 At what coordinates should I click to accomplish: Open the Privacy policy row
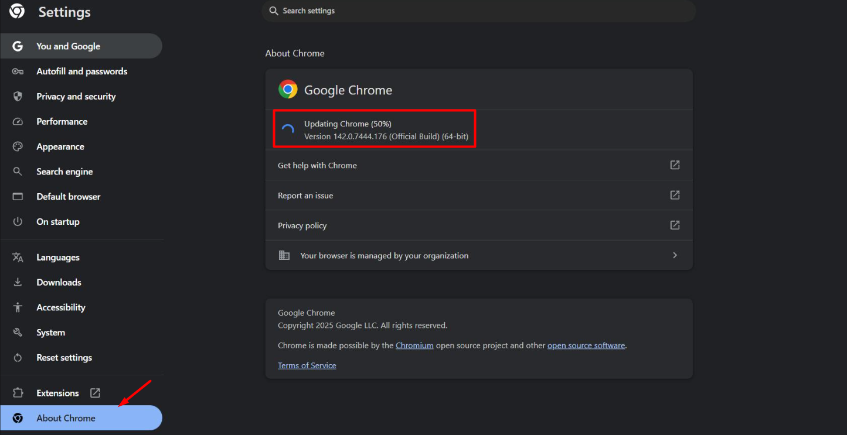[469, 225]
